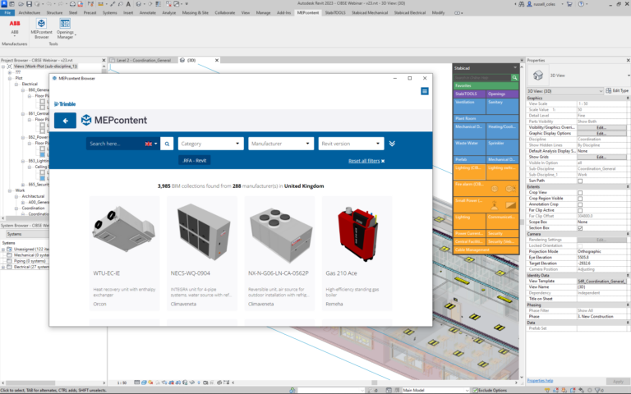Expand advanced filters double-chevron icon
Image resolution: width=631 pixels, height=394 pixels.
[x=392, y=144]
